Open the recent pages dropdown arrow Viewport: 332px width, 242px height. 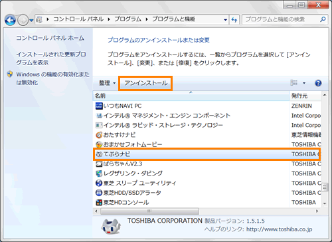[31, 21]
